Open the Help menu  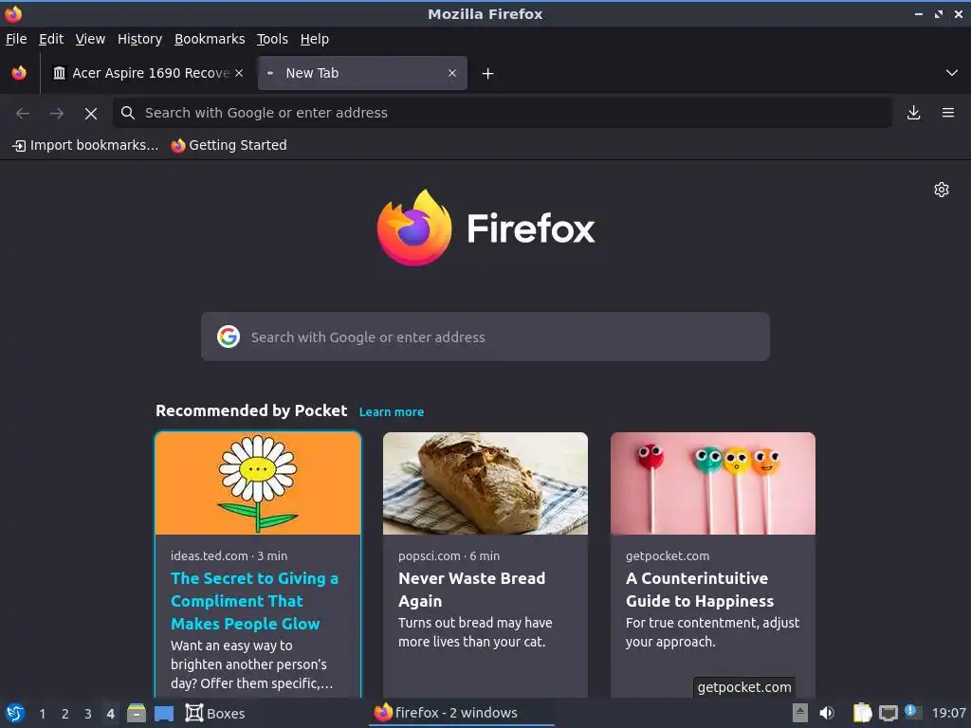click(315, 39)
